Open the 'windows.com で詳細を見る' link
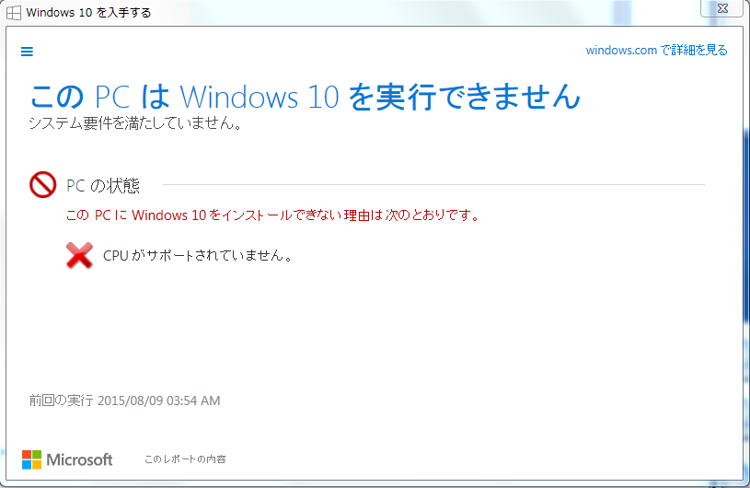 click(656, 51)
